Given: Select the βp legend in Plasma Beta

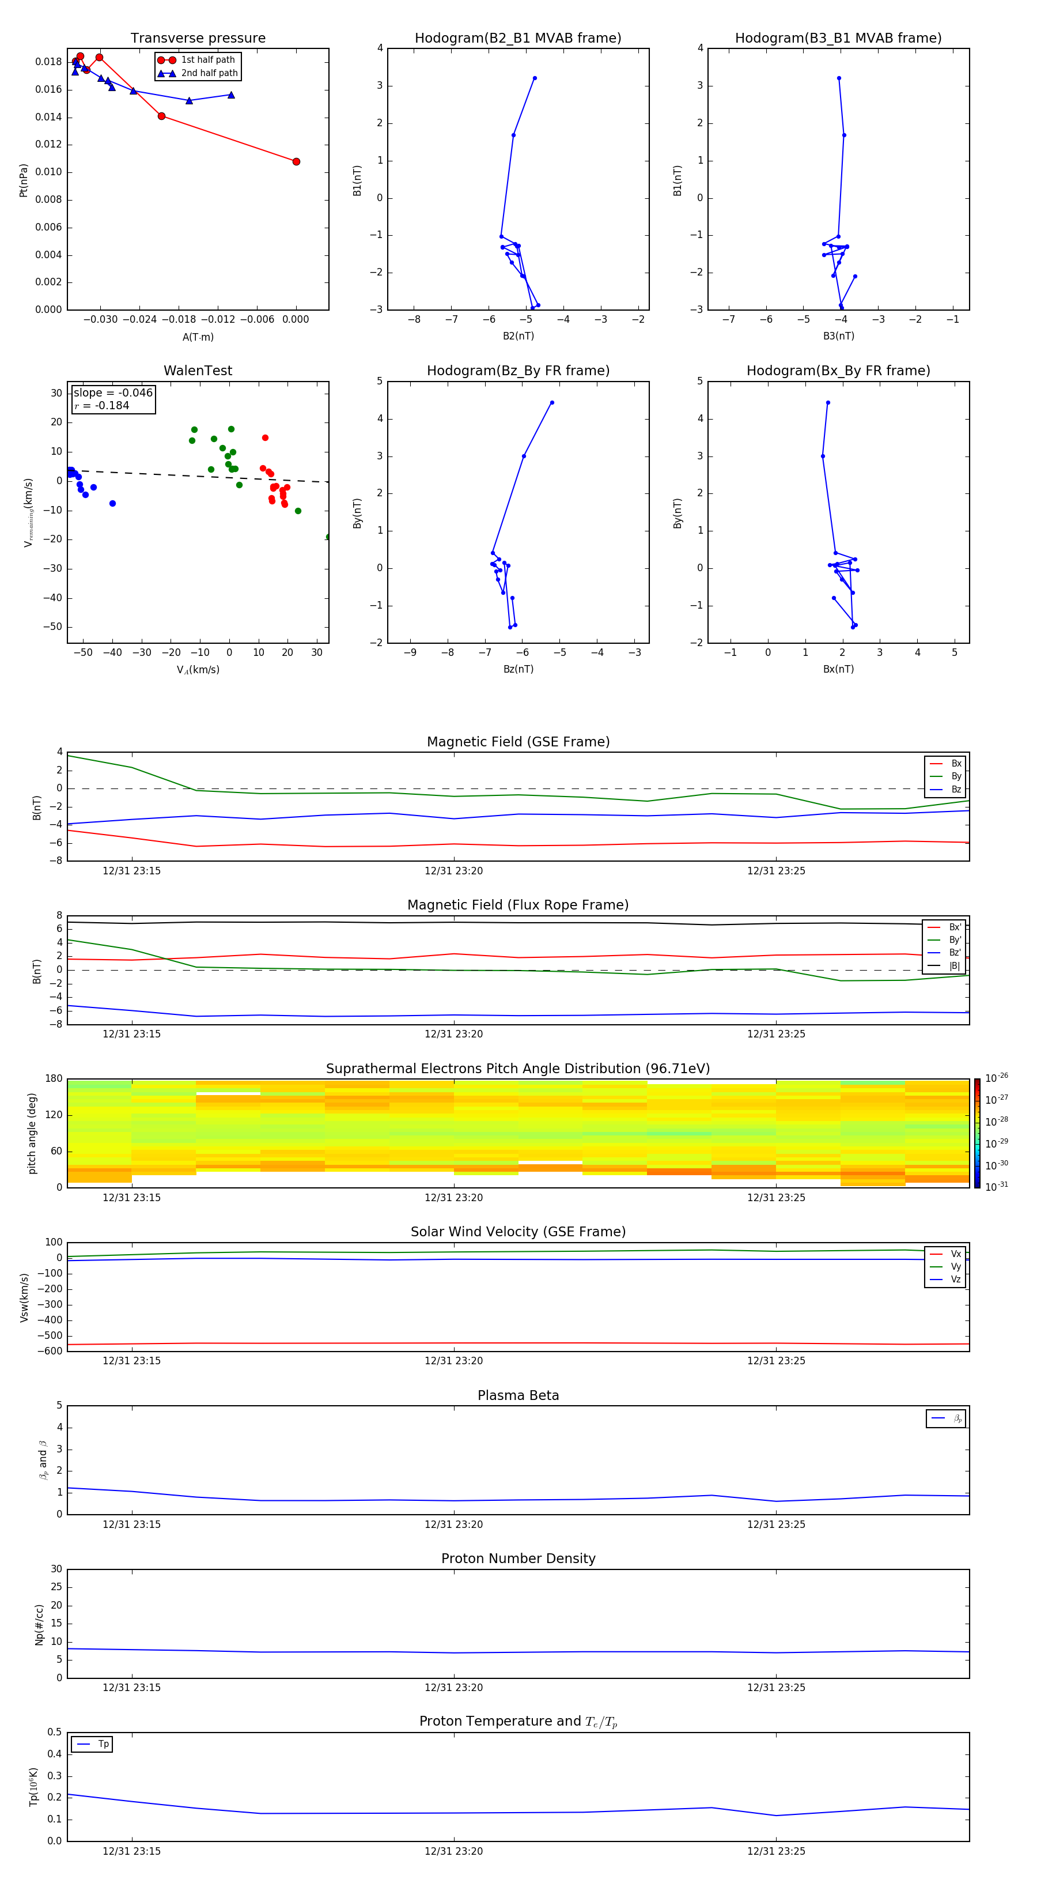Looking at the screenshot, I should 946,1418.
